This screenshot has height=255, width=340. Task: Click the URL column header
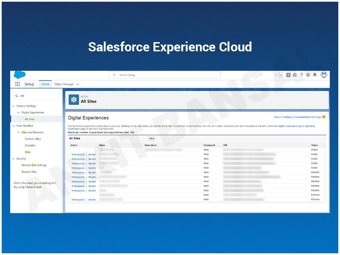click(225, 145)
